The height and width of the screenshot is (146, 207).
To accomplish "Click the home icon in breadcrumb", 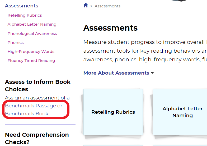I will 86,5.
